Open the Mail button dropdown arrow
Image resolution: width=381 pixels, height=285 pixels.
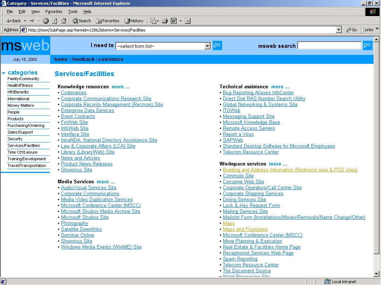coord(158,21)
